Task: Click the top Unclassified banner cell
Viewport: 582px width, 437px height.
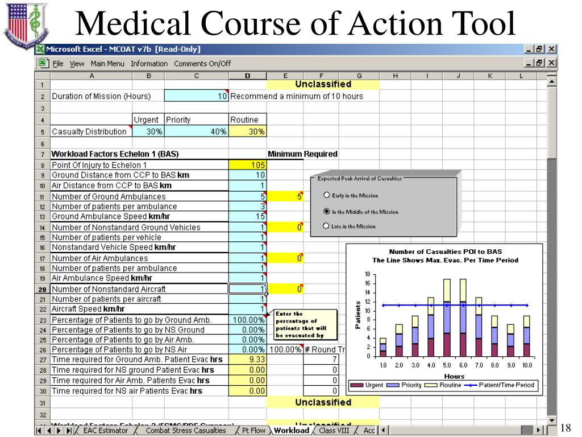Action: point(323,84)
